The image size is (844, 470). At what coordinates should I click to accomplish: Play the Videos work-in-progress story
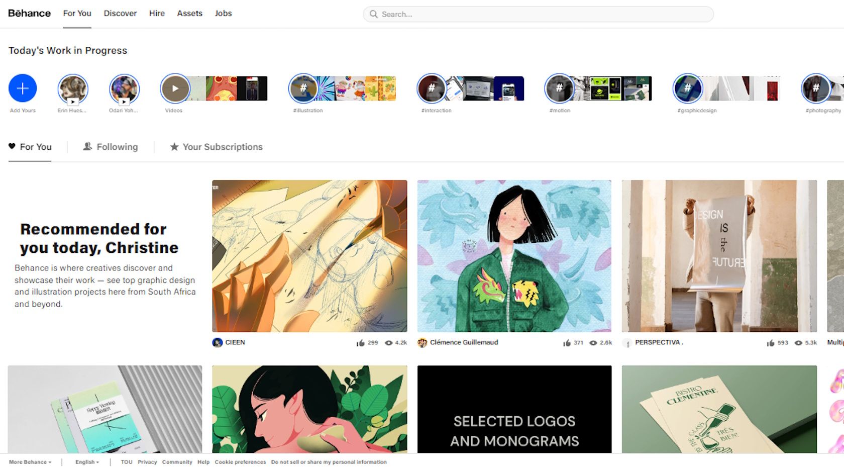(x=174, y=88)
